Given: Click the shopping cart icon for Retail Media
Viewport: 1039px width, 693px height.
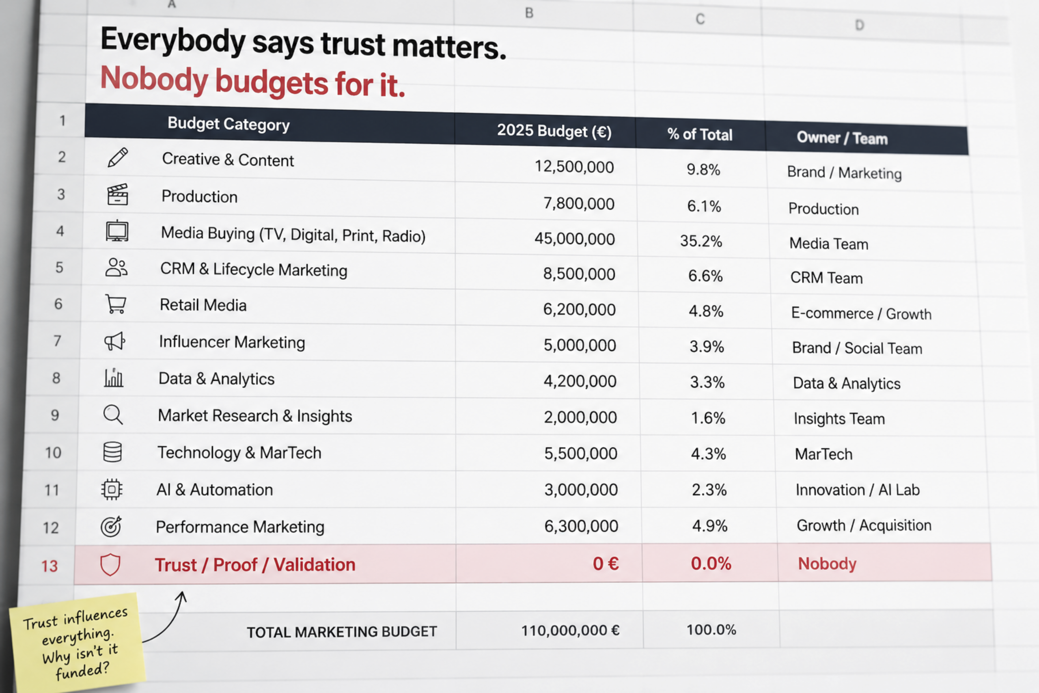Looking at the screenshot, I should pyautogui.click(x=116, y=304).
